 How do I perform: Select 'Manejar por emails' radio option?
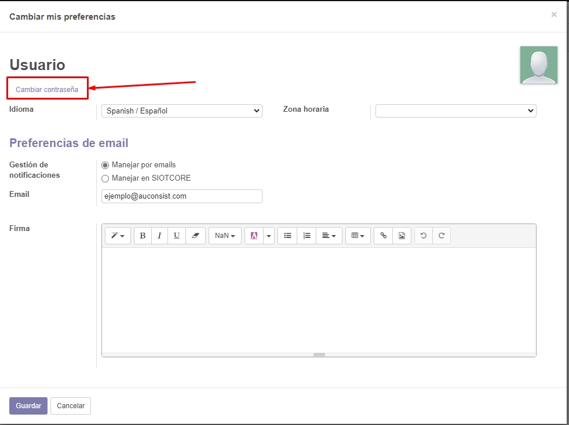pyautogui.click(x=105, y=165)
